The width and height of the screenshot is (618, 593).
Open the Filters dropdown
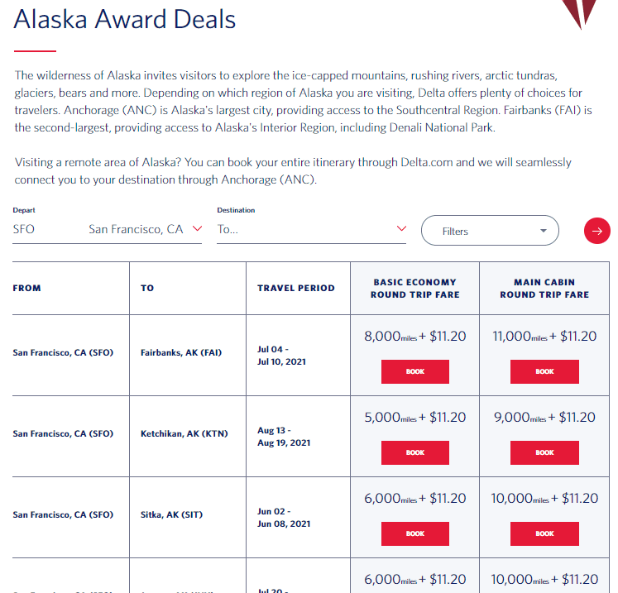pyautogui.click(x=490, y=231)
